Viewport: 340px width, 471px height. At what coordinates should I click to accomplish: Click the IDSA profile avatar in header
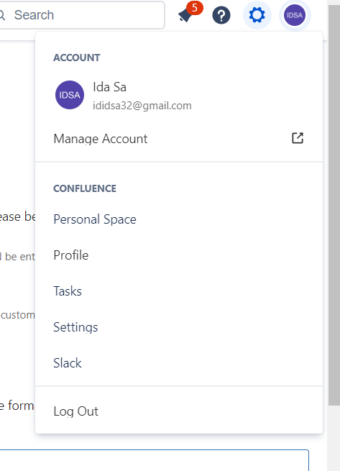[x=295, y=15]
